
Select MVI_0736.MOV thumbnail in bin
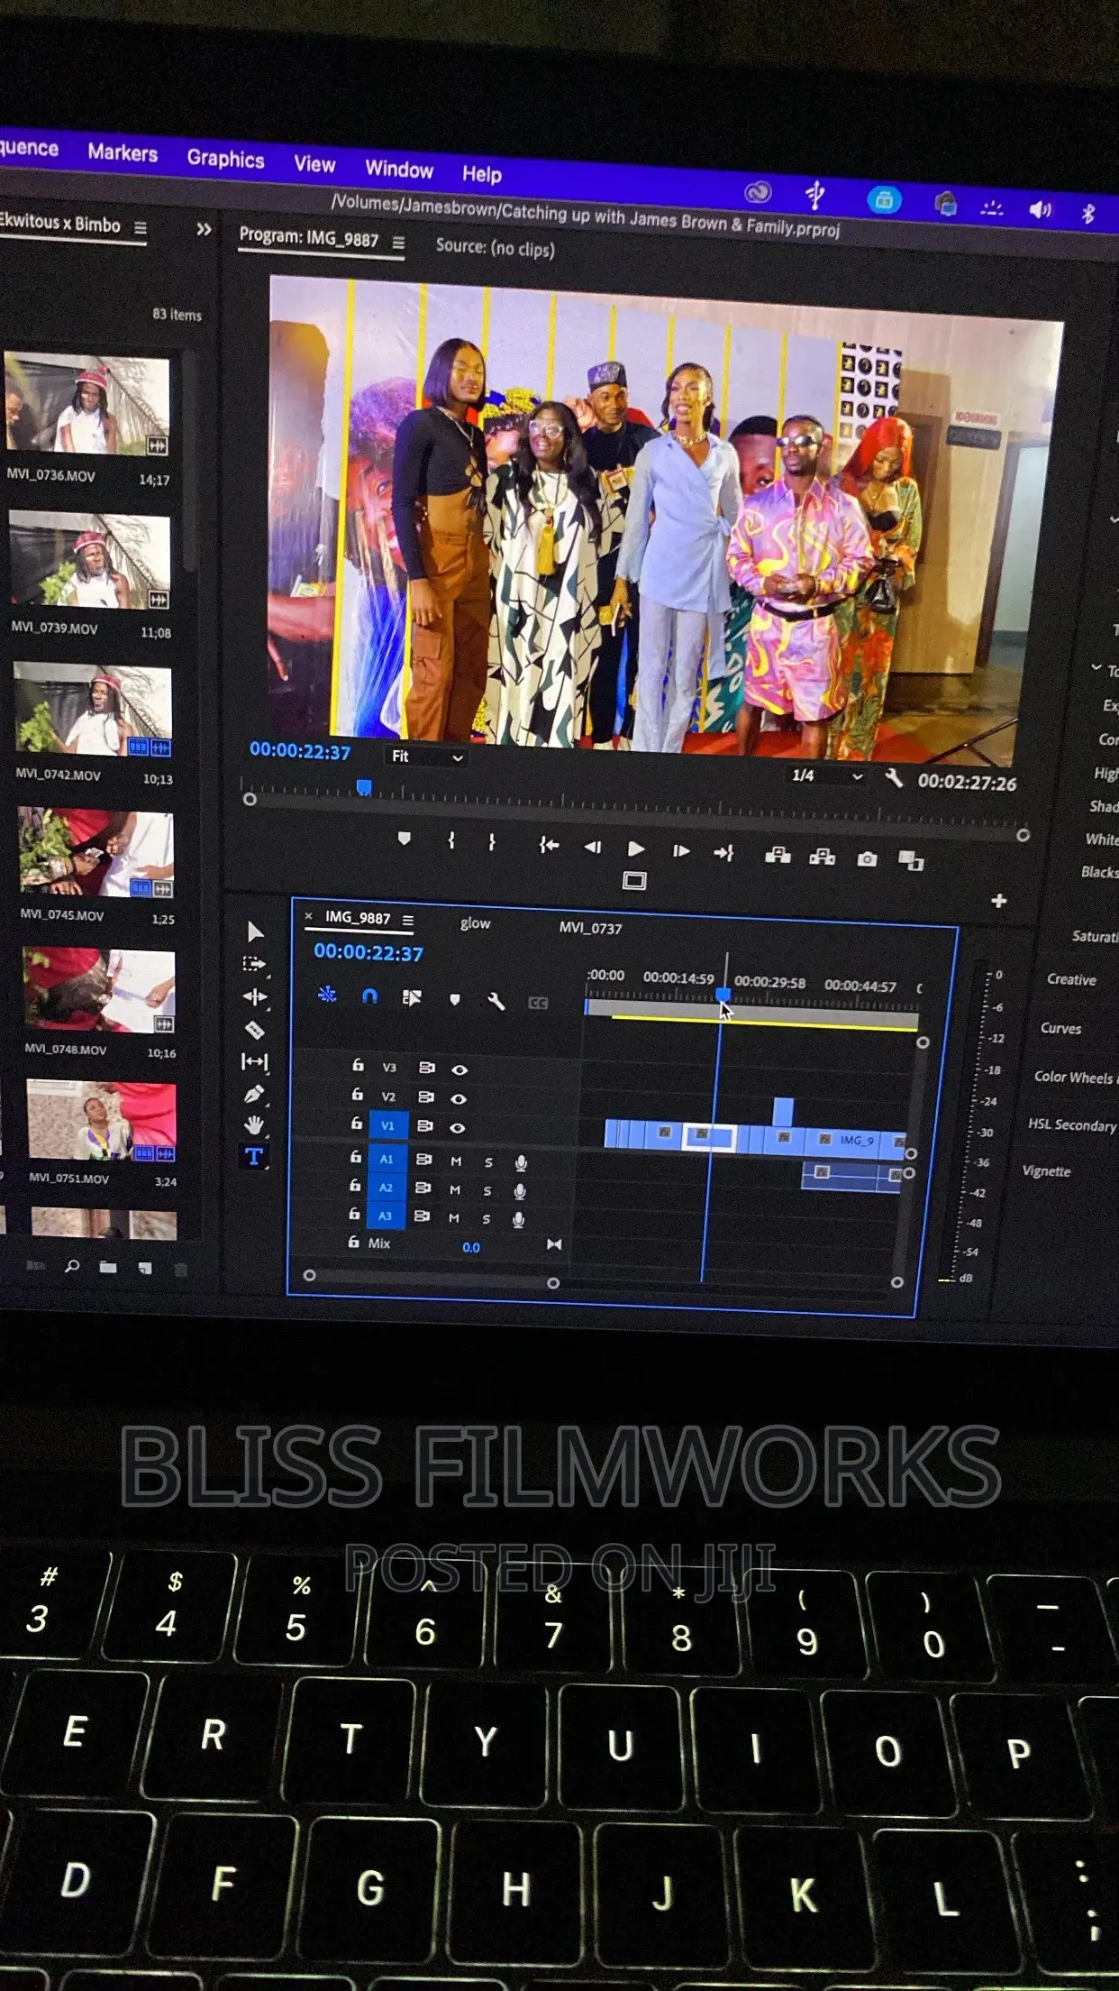click(87, 405)
